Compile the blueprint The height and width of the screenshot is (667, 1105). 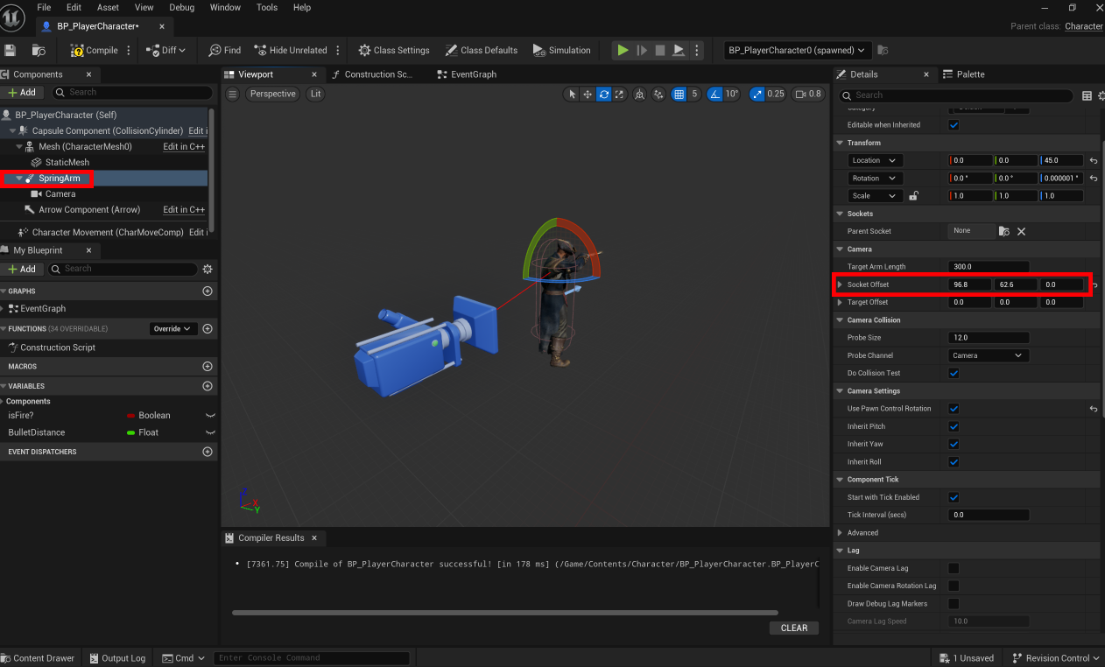(x=94, y=51)
